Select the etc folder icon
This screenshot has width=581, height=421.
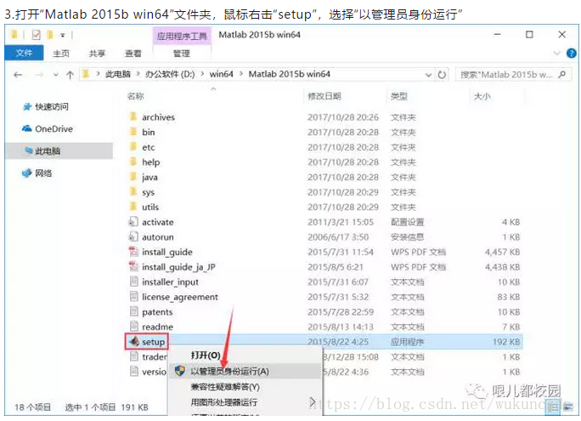coord(133,147)
